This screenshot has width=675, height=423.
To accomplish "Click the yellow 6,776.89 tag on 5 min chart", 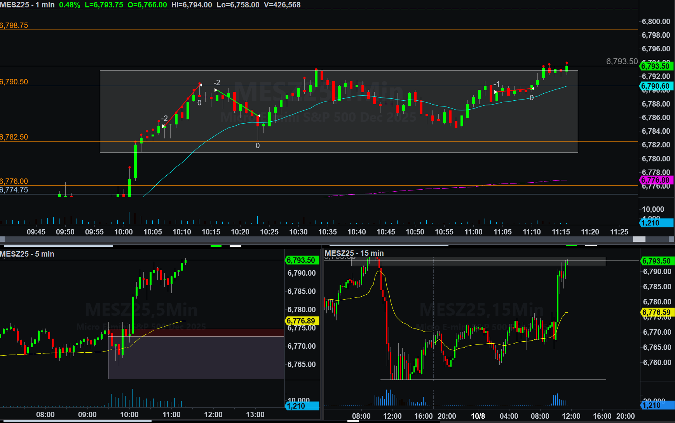I will click(x=301, y=321).
